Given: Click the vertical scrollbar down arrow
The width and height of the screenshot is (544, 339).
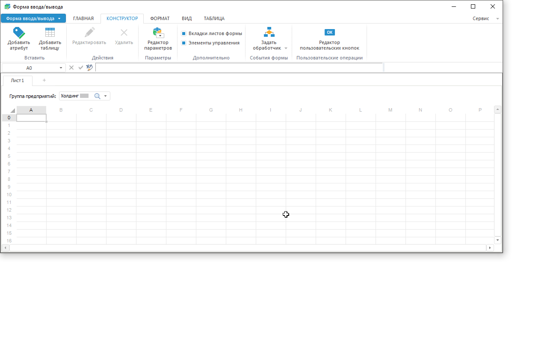Looking at the screenshot, I should pos(497,240).
